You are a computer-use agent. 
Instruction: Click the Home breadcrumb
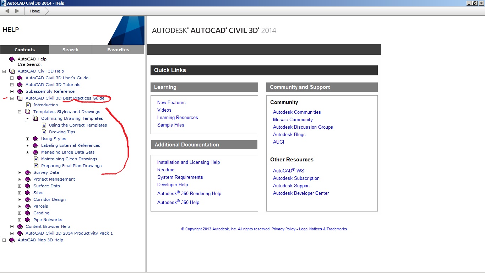pos(35,11)
